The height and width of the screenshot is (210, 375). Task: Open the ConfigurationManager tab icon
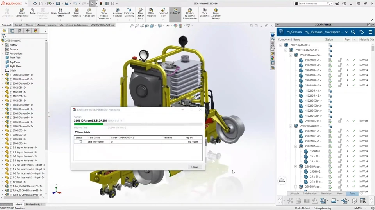20,30
